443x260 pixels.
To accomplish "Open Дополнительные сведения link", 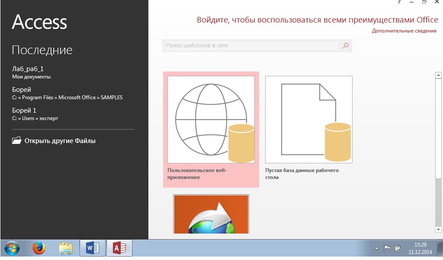I will tap(404, 31).
